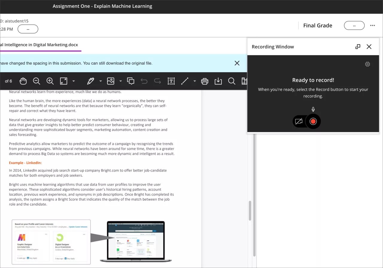Switch to the Digital Marketing.docx tab

(39, 45)
